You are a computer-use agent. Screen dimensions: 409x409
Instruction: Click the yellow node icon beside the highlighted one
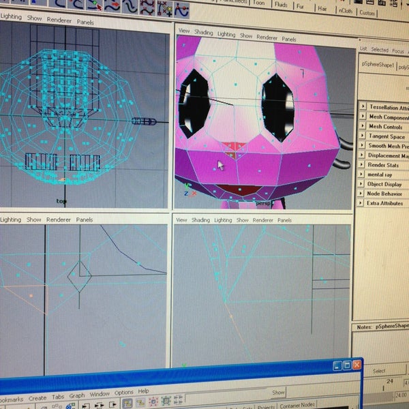click(x=140, y=402)
